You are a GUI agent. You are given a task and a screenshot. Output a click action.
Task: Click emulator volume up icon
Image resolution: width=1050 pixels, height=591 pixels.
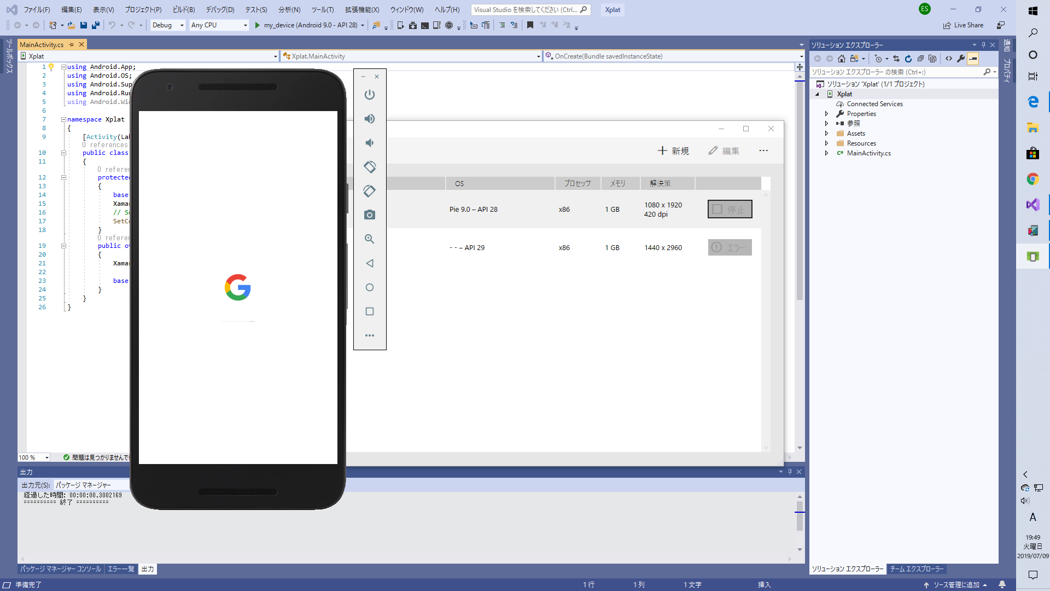370,119
